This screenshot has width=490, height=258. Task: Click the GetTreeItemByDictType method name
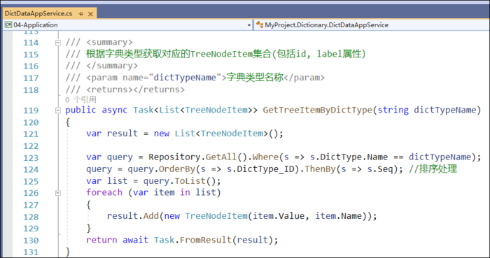[318, 110]
